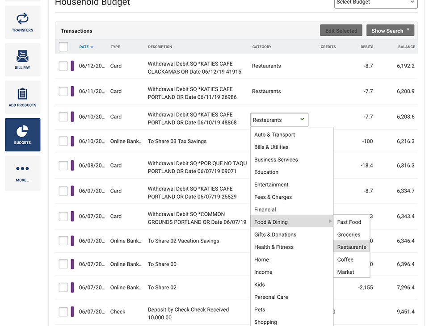Check the To Share 00 row

tap(63, 264)
